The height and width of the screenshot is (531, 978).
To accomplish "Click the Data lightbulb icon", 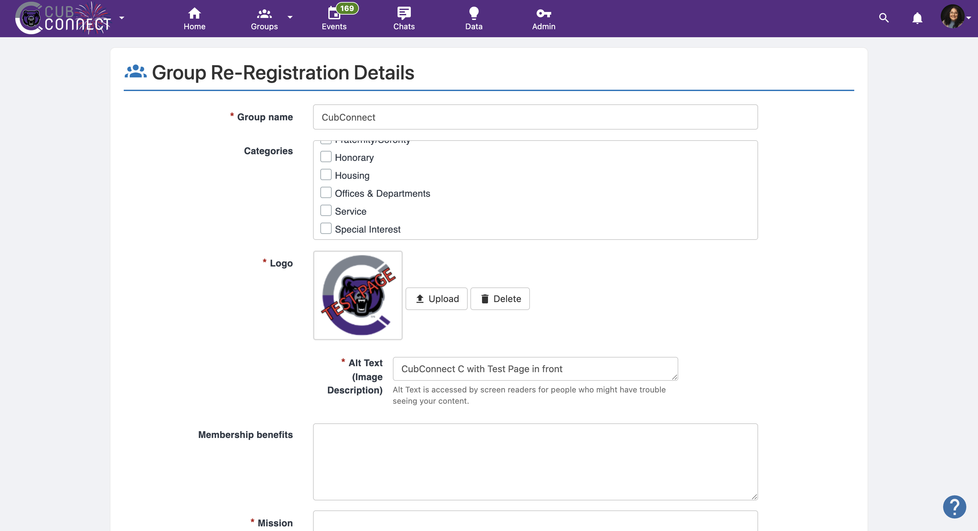I will click(474, 13).
